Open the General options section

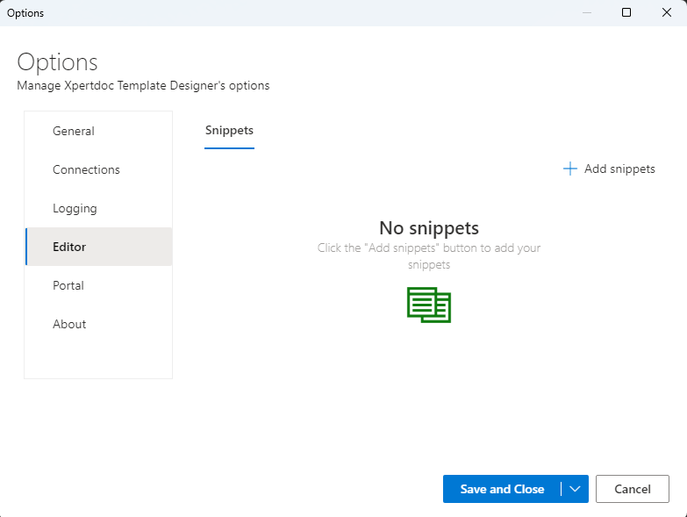pyautogui.click(x=74, y=131)
